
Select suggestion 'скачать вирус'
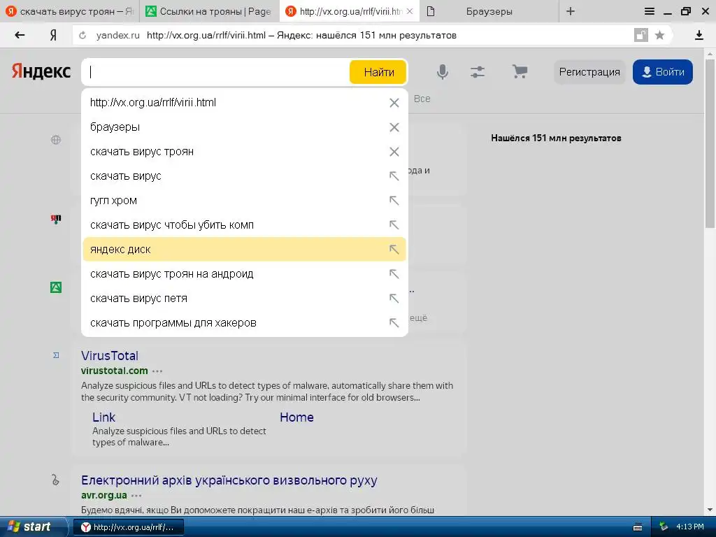[244, 176]
